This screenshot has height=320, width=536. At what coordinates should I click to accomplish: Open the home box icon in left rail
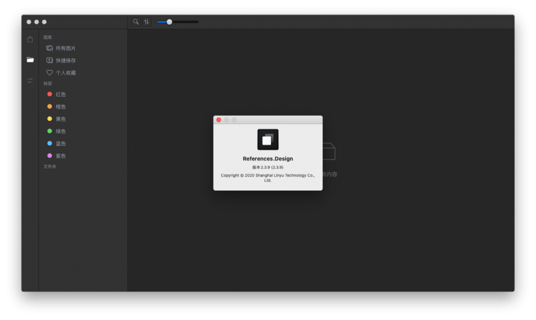click(30, 39)
